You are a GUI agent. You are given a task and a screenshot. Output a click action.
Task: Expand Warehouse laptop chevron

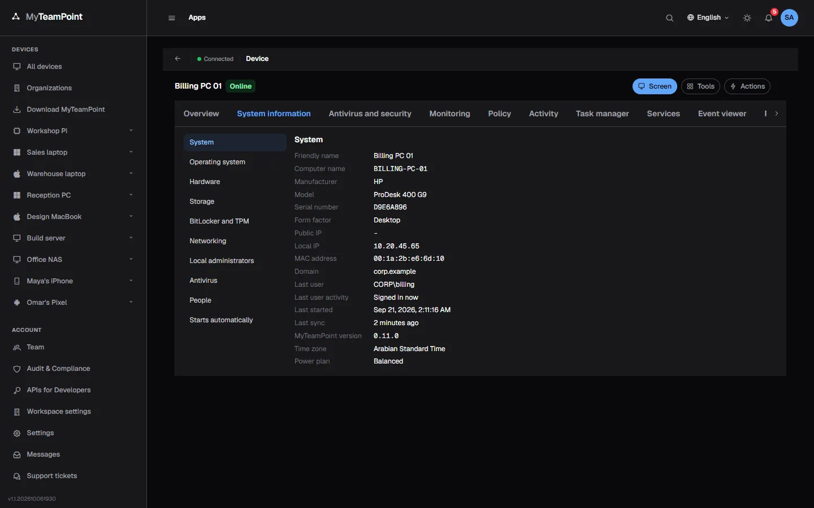coord(131,173)
